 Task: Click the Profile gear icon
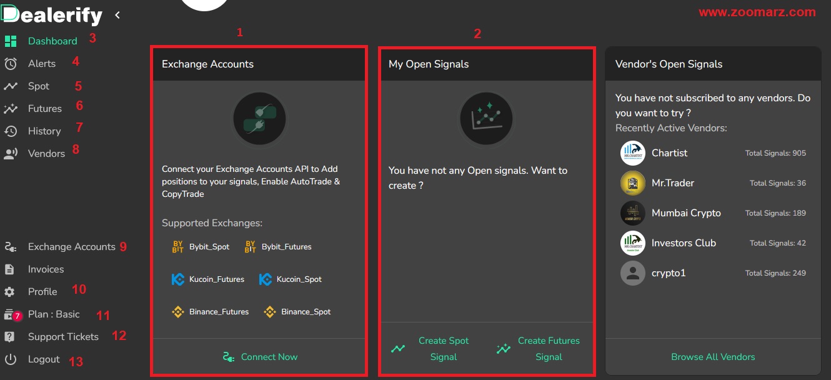pos(9,292)
